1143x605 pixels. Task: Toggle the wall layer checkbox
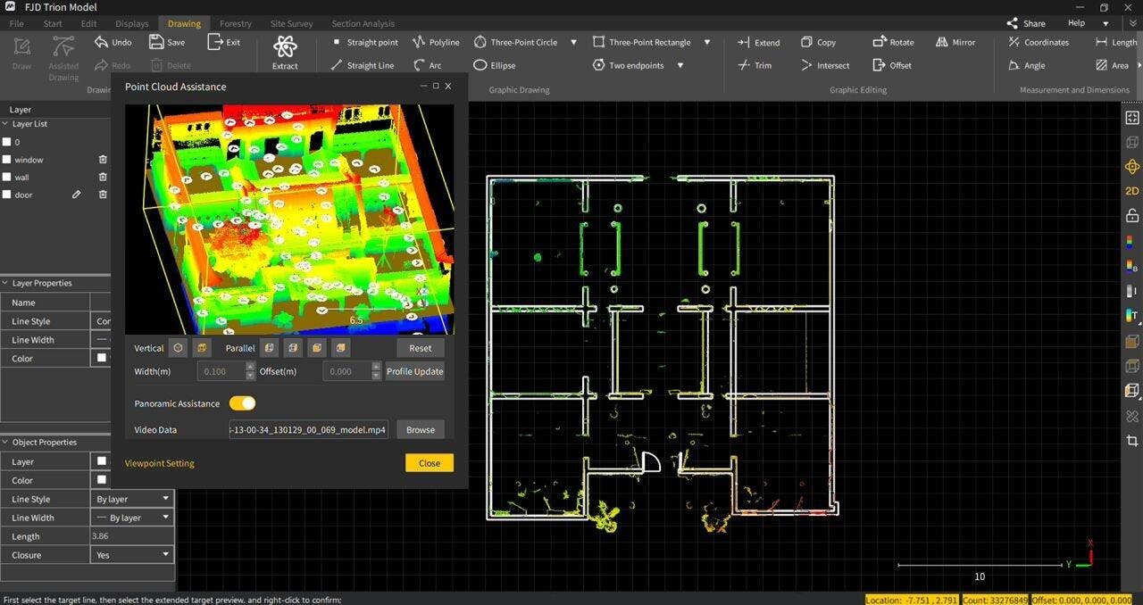coord(6,177)
